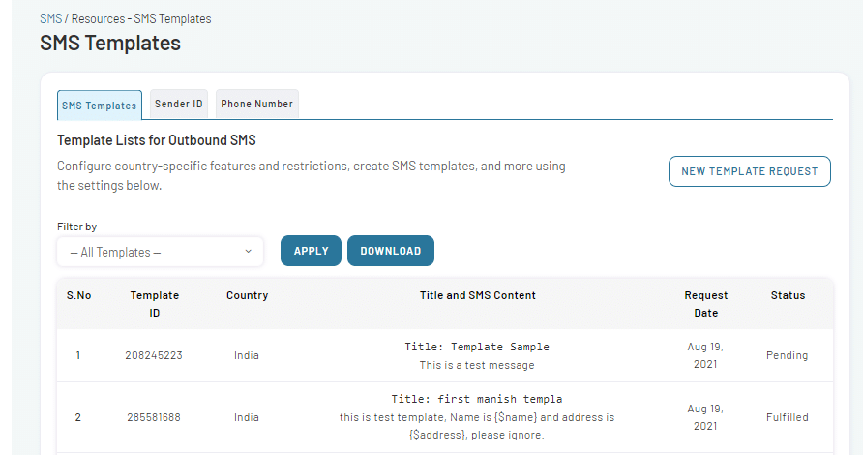The image size is (863, 455).
Task: Download the template list
Action: [x=391, y=251]
